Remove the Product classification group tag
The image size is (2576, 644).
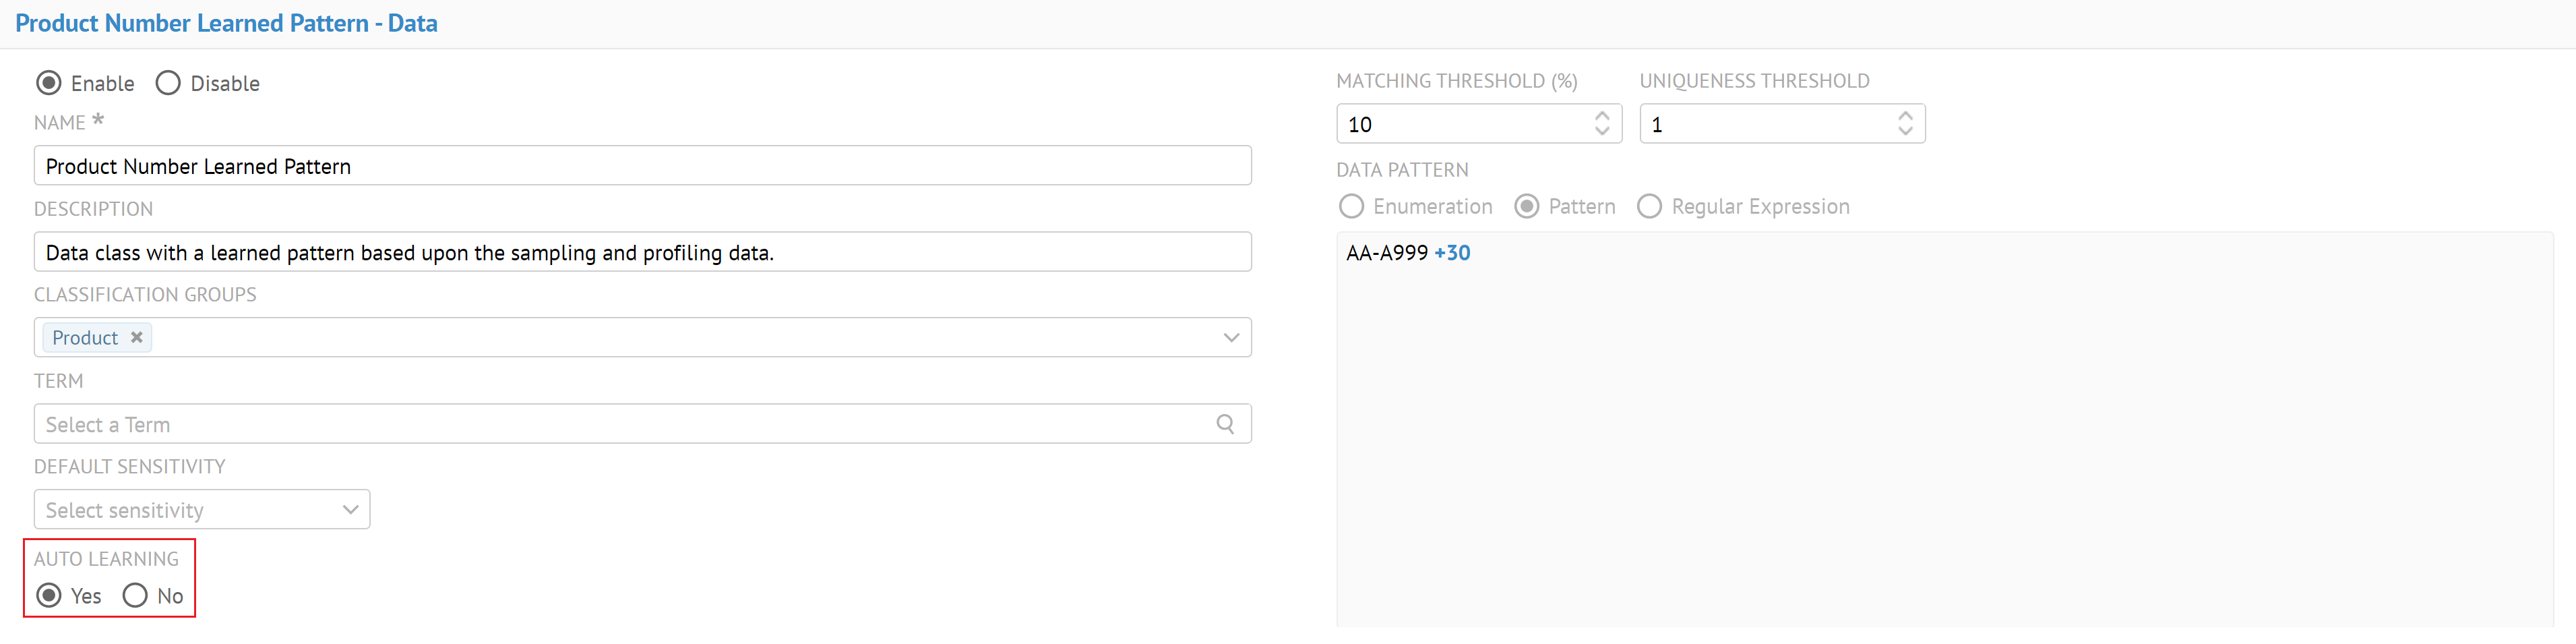tap(137, 337)
